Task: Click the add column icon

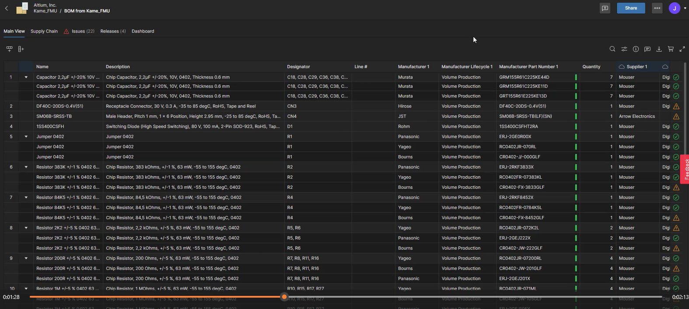Action: [x=21, y=49]
